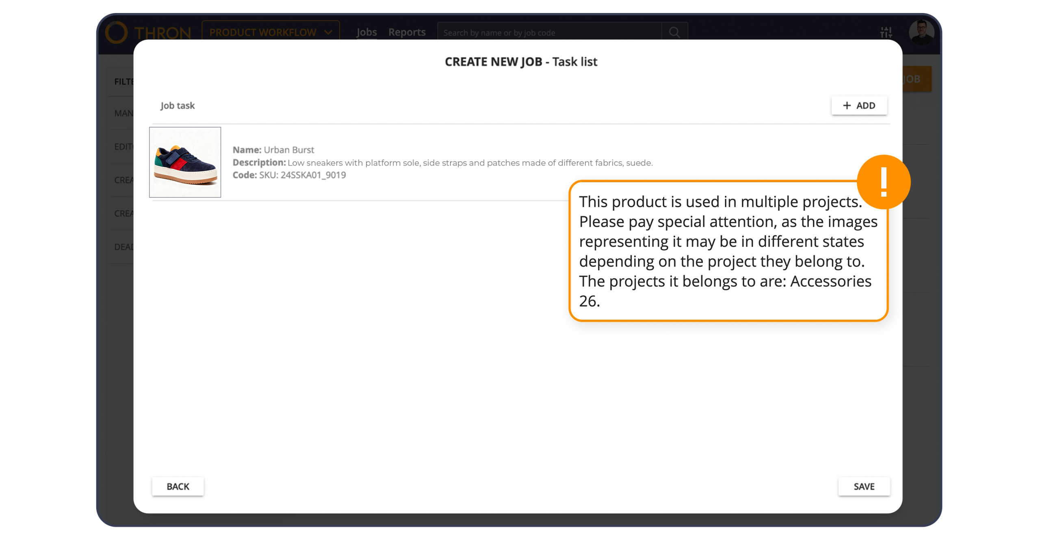The image size is (1040, 539).
Task: Open the Reports menu item
Action: [x=407, y=32]
